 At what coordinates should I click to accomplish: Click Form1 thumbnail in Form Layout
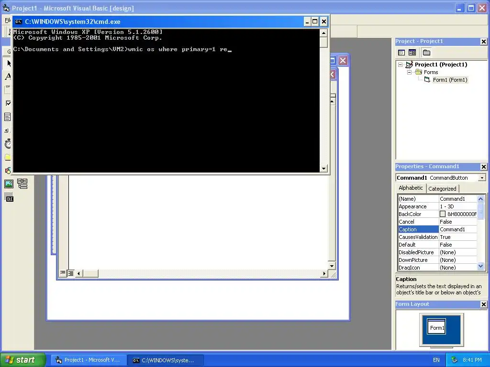(436, 326)
